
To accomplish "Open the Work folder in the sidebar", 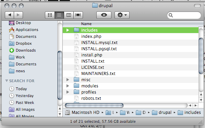I will [17, 57].
